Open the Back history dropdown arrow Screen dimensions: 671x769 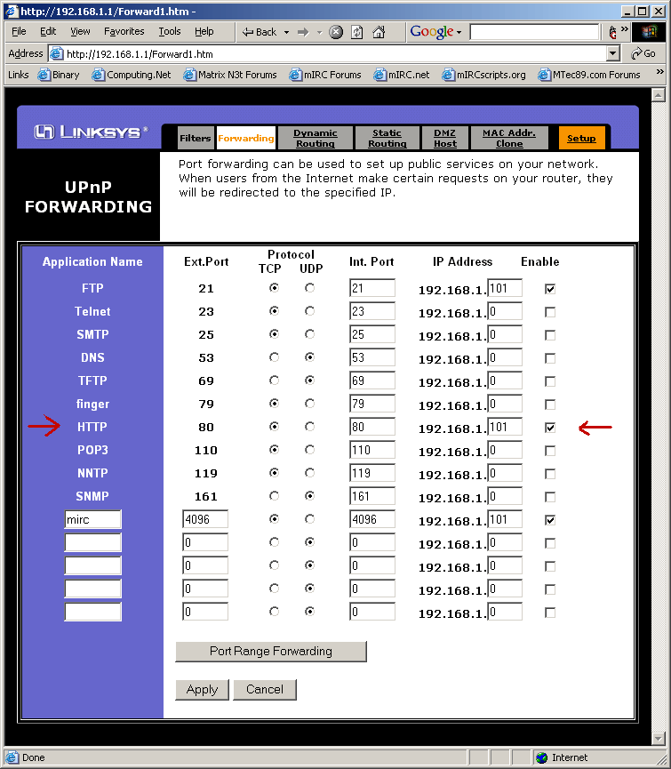[x=287, y=32]
